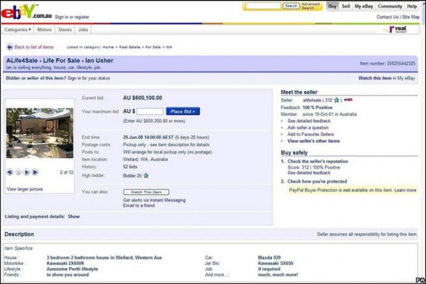426x284 pixels.
Task: Click the maximum bid input field
Action: coord(150,111)
